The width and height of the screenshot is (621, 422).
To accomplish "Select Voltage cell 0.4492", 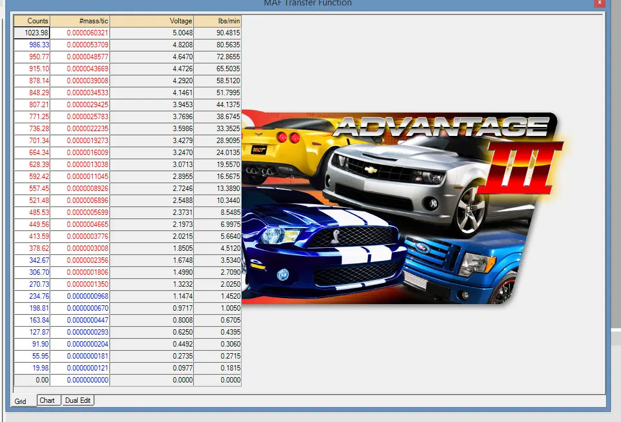I will [152, 344].
